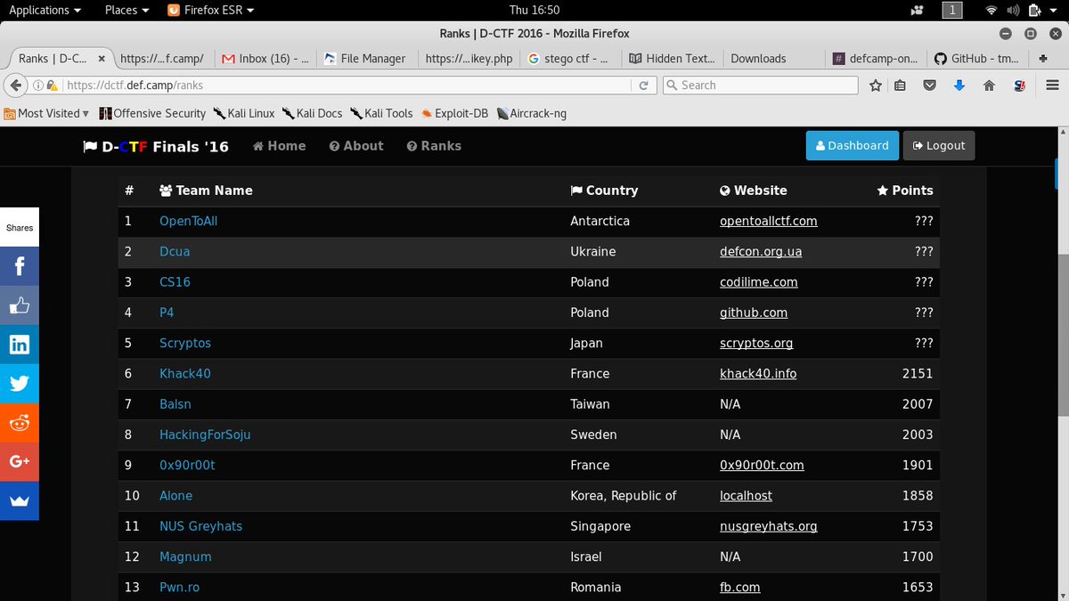Click workspace 1 indicator in top panel

coord(952,10)
